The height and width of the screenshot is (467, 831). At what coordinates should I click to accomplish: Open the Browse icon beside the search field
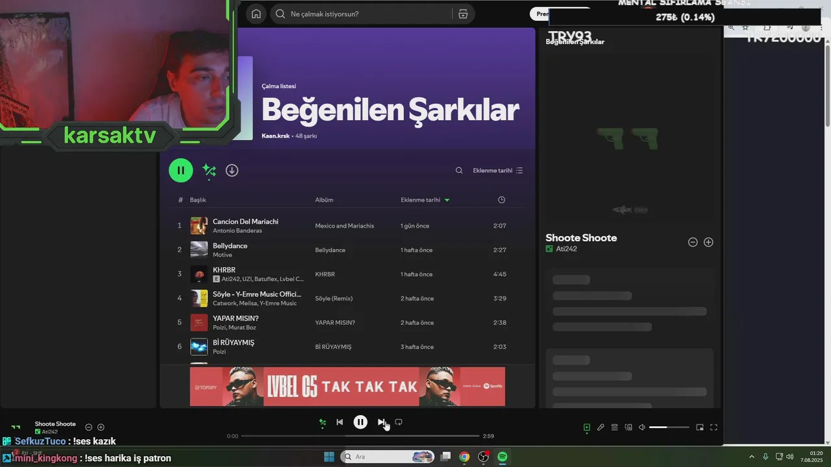tap(463, 14)
